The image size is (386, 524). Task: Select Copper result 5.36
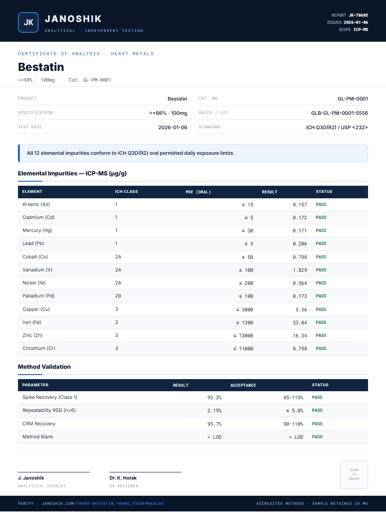coord(301,310)
